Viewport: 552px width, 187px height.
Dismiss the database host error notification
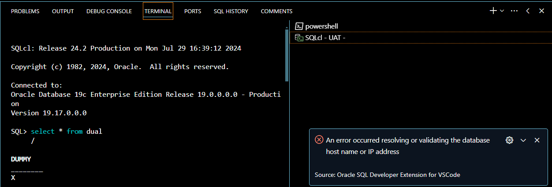[537, 140]
